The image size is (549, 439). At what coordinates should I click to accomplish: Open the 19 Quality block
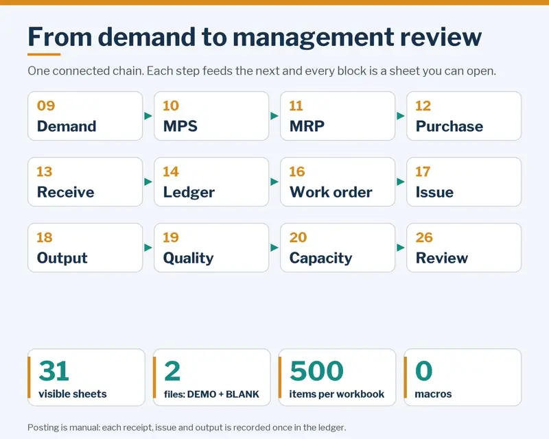tap(211, 248)
